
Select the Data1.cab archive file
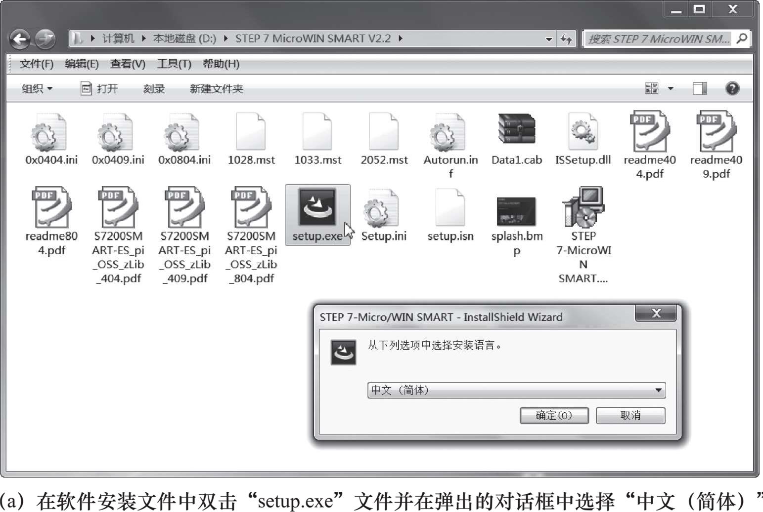(516, 138)
